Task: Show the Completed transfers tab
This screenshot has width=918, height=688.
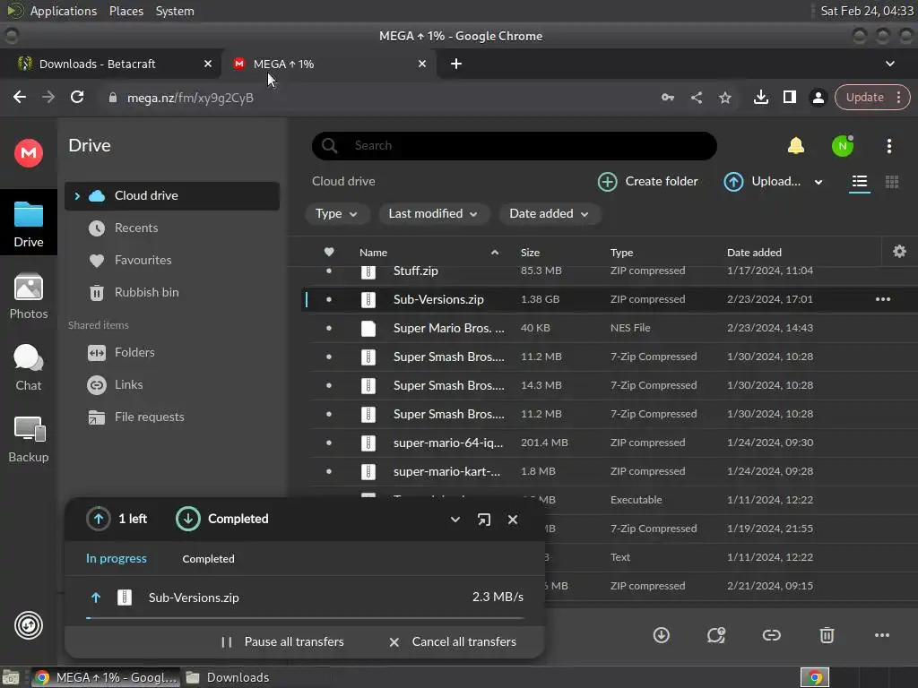Action: click(208, 559)
